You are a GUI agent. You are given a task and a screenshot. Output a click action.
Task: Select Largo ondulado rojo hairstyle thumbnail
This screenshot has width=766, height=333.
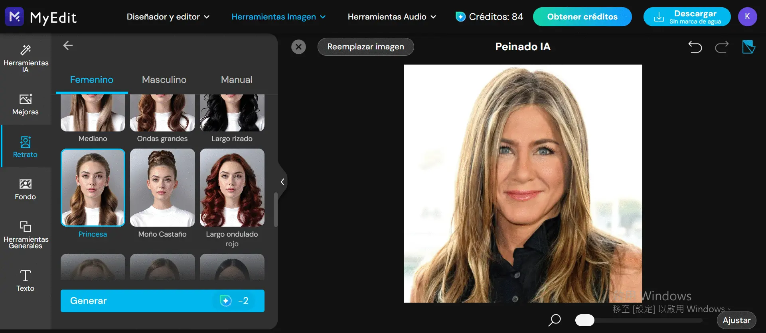tap(232, 188)
